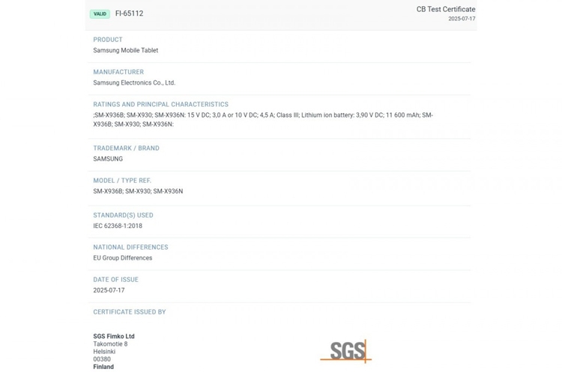This screenshot has height=375, width=562.
Task: Select the SAMSUNG brand value
Action: [108, 158]
